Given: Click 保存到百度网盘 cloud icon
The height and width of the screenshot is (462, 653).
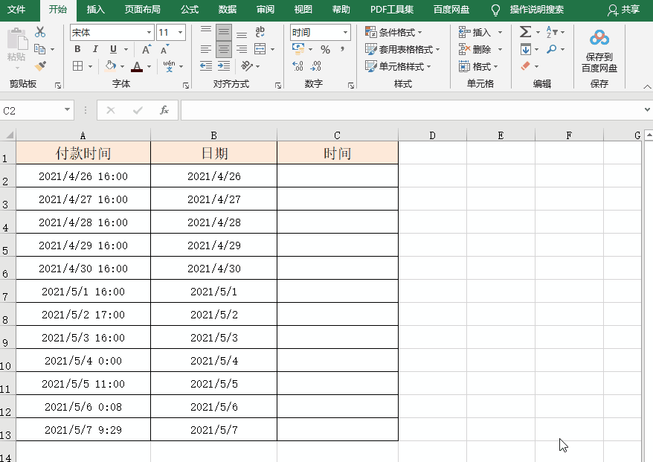Looking at the screenshot, I should [599, 39].
